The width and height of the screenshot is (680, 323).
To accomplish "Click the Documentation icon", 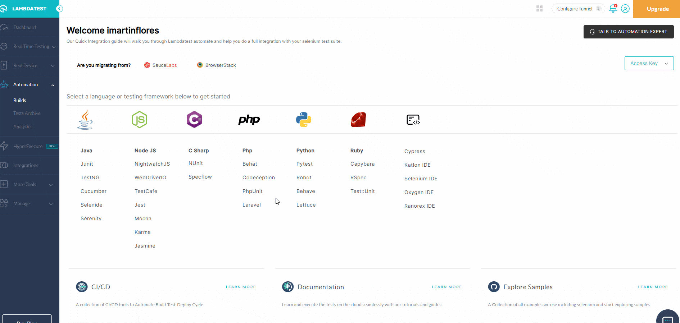I will point(288,287).
